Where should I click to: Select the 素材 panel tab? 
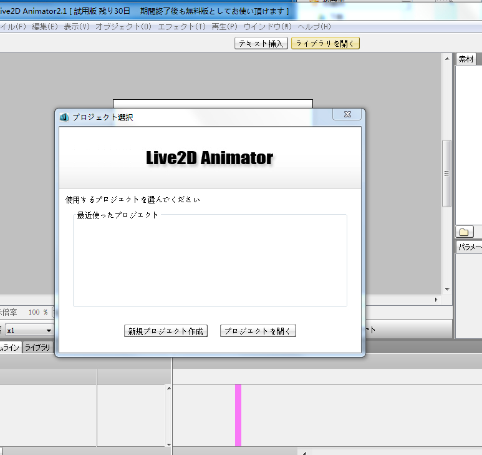(466, 59)
